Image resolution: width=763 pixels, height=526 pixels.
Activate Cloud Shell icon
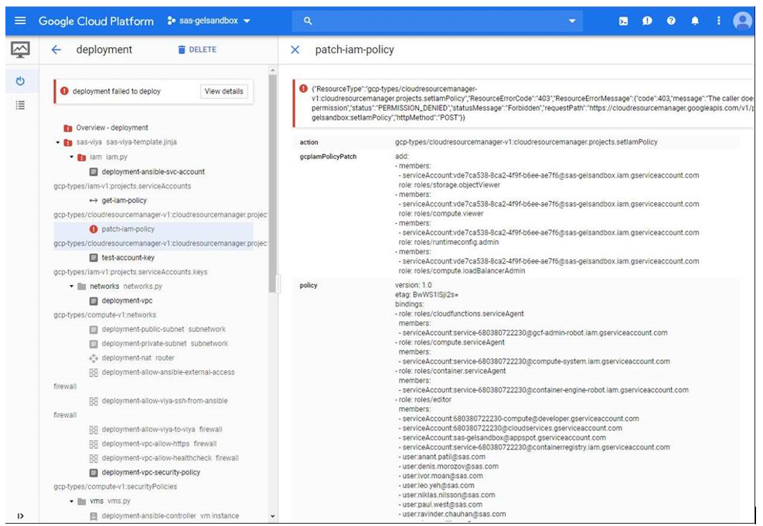coord(623,21)
